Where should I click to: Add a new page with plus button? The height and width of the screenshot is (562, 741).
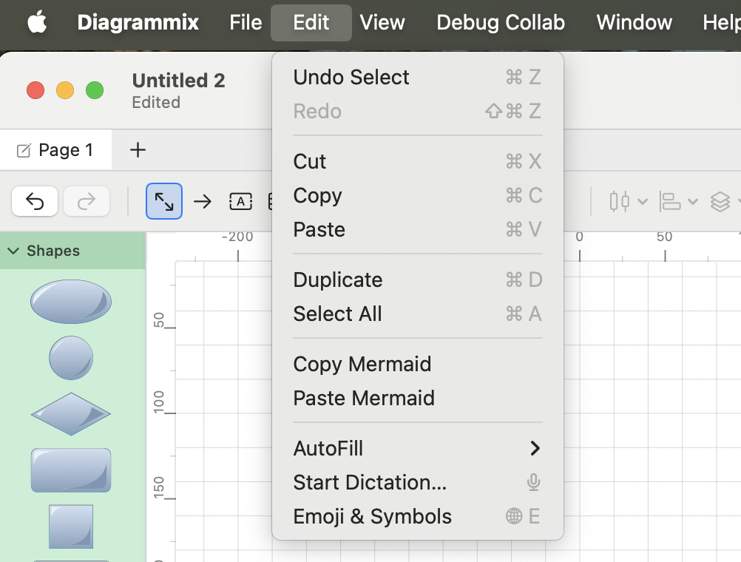[x=138, y=150]
